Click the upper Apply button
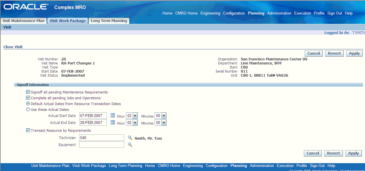Image resolution: width=365 pixels, height=171 pixels. (x=354, y=53)
